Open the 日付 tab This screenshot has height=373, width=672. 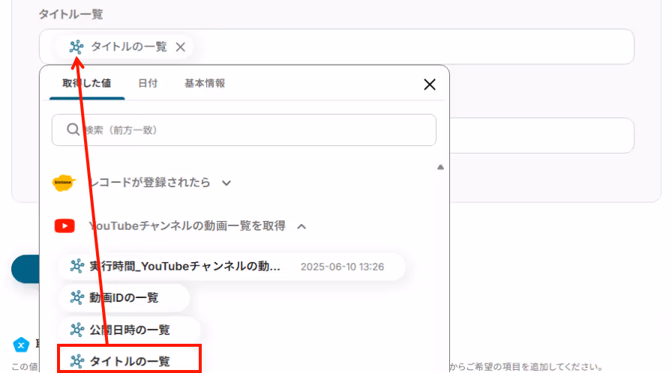tap(148, 83)
